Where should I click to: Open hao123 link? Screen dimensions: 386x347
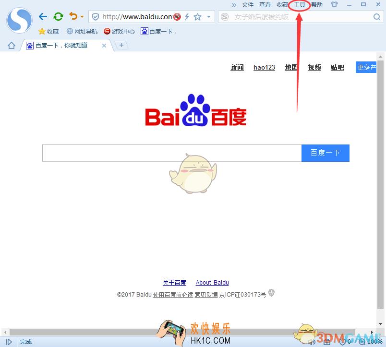coord(264,67)
